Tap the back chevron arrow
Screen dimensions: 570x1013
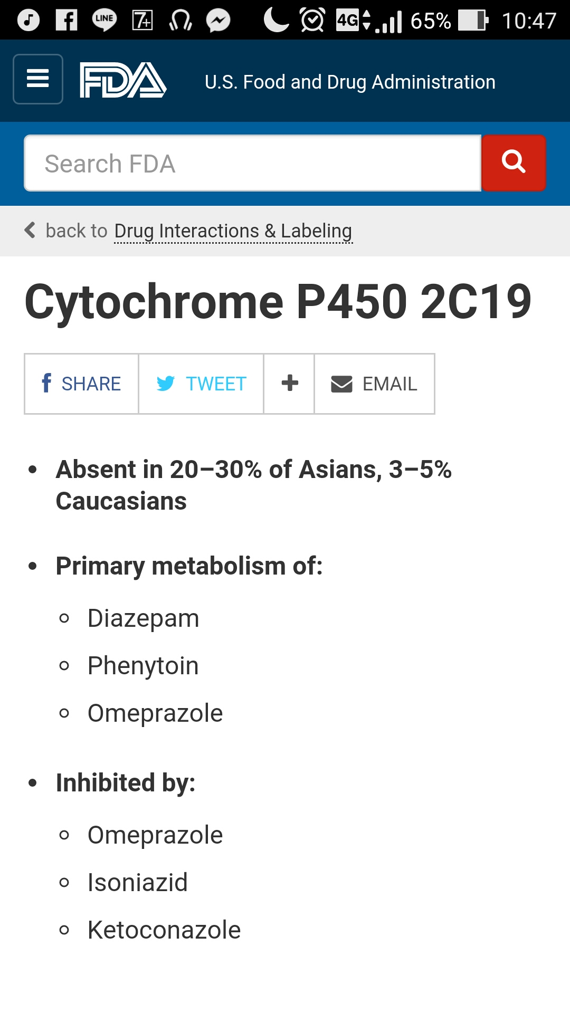pyautogui.click(x=30, y=231)
